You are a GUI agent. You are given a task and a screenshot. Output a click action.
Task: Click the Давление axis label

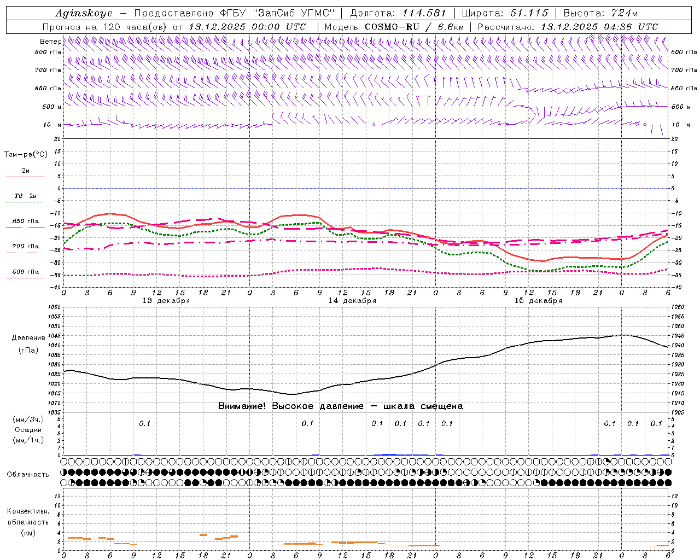pyautogui.click(x=28, y=338)
